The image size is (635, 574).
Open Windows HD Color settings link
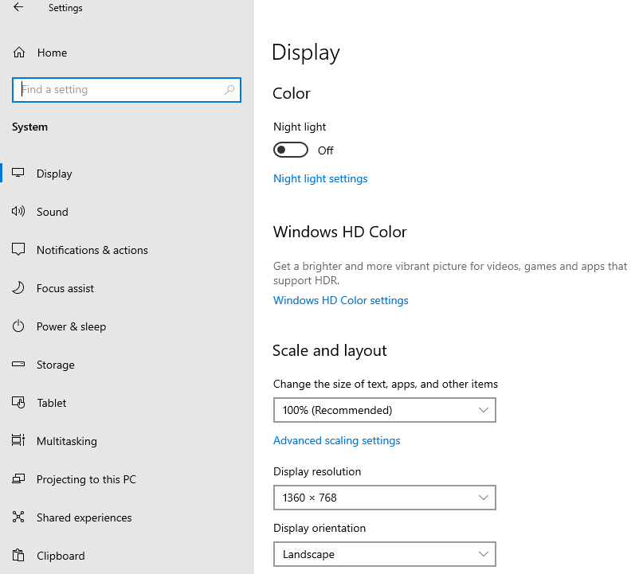tap(340, 300)
